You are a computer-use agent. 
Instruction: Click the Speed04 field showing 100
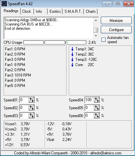click(x=89, y=100)
